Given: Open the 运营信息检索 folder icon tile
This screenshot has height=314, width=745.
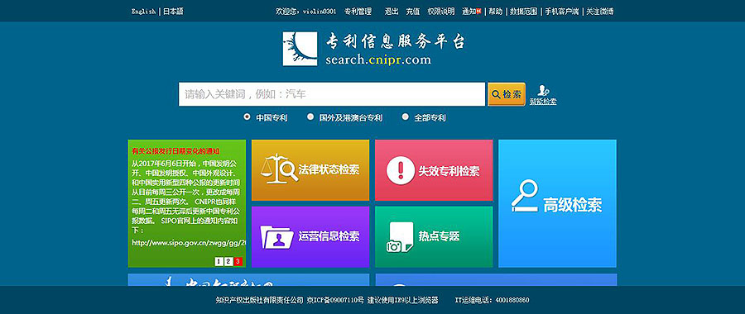Looking at the screenshot, I should tap(310, 236).
